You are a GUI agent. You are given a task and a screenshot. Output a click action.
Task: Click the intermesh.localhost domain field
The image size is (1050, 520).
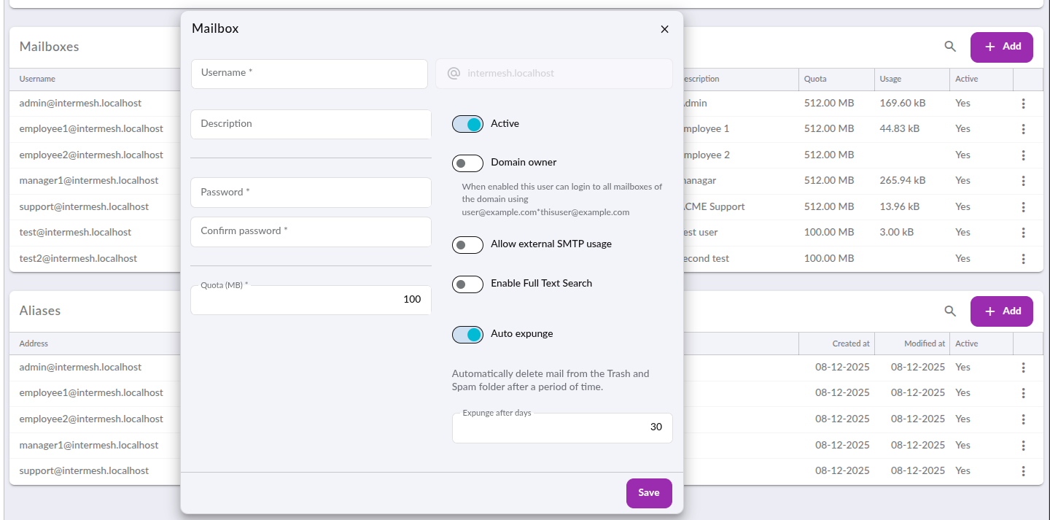coord(554,74)
